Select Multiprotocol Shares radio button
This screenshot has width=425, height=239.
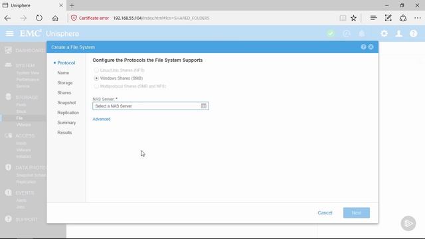pyautogui.click(x=96, y=86)
